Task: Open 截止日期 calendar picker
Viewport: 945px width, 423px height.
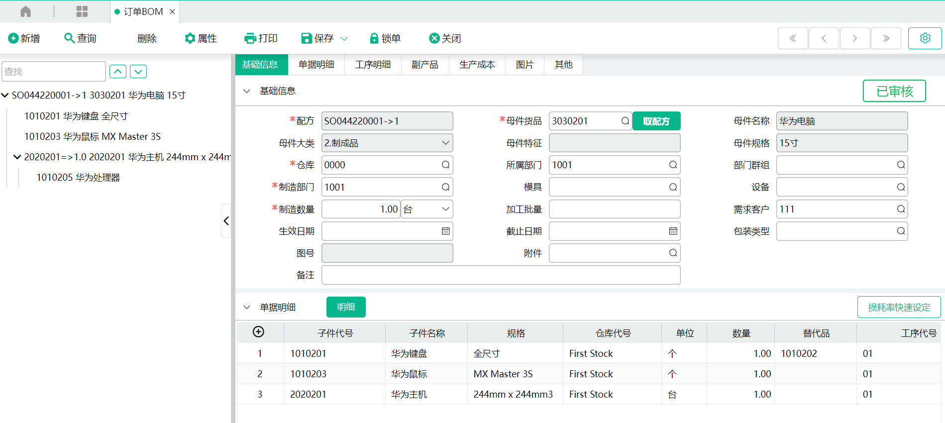Action: tap(673, 231)
